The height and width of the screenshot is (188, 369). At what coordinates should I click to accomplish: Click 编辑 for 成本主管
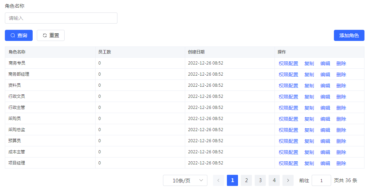[x=325, y=152]
